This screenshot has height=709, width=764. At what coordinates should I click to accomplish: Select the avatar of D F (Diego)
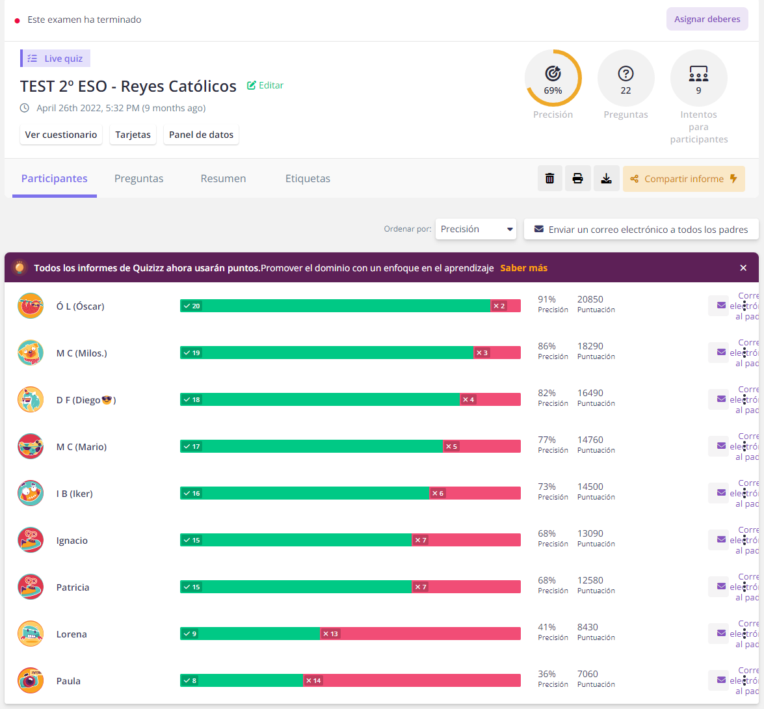coord(31,399)
